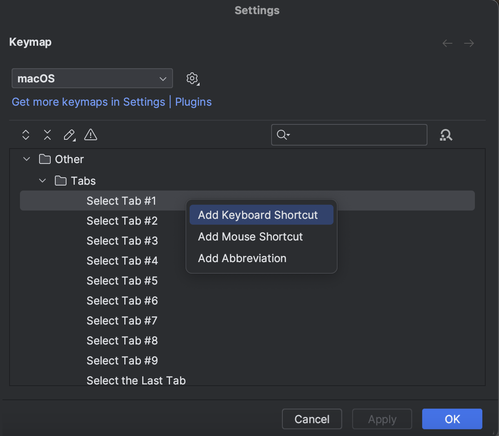Open Plugins via the keymaps link
This screenshot has height=436, width=499.
coord(193,102)
